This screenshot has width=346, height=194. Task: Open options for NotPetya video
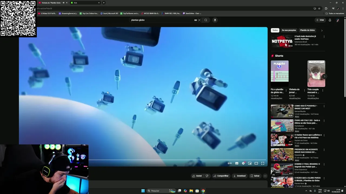[324, 37]
